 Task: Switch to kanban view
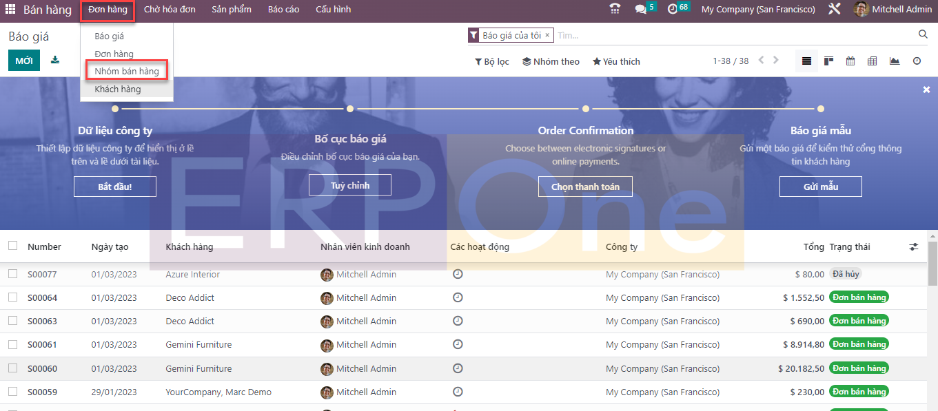click(828, 61)
